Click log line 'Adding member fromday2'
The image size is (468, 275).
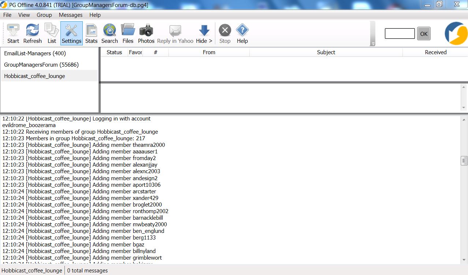[79, 158]
